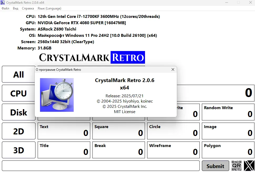
Task: Open the Язык (Language) menu
Action: coord(49,8)
